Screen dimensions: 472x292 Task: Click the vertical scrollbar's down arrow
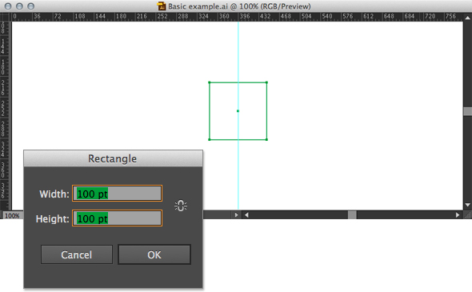point(467,205)
